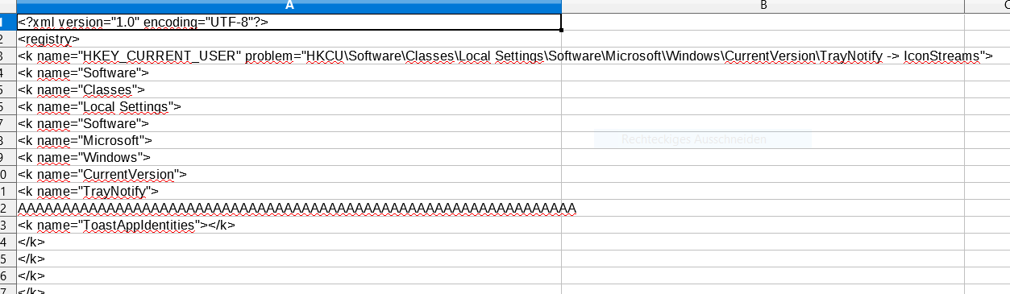Image resolution: width=1010 pixels, height=294 pixels.
Task: Click second <k name="Software"> cell in row 7
Action: (x=289, y=123)
